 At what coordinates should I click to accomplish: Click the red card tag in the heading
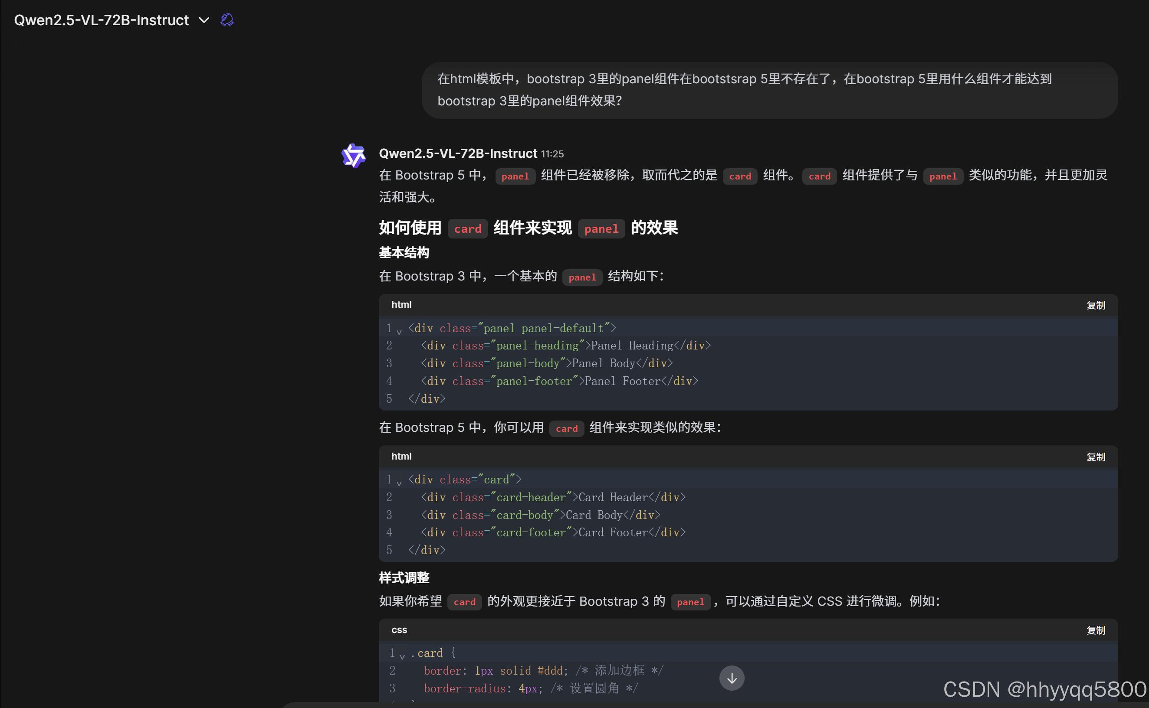(467, 229)
